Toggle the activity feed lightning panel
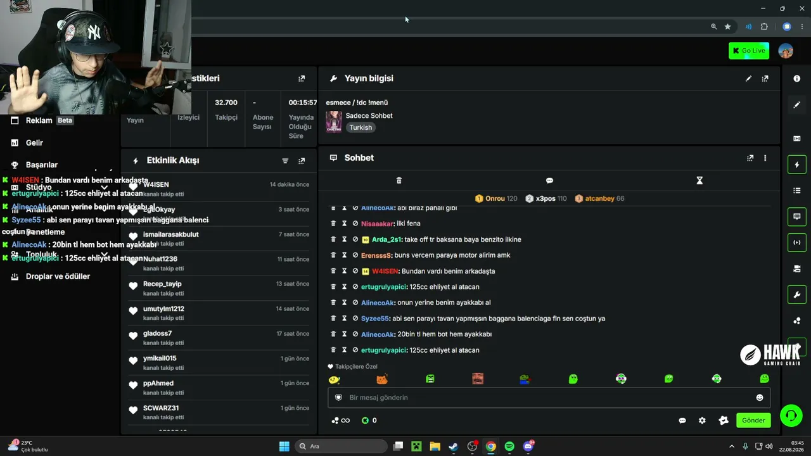The width and height of the screenshot is (811, 456). [797, 165]
